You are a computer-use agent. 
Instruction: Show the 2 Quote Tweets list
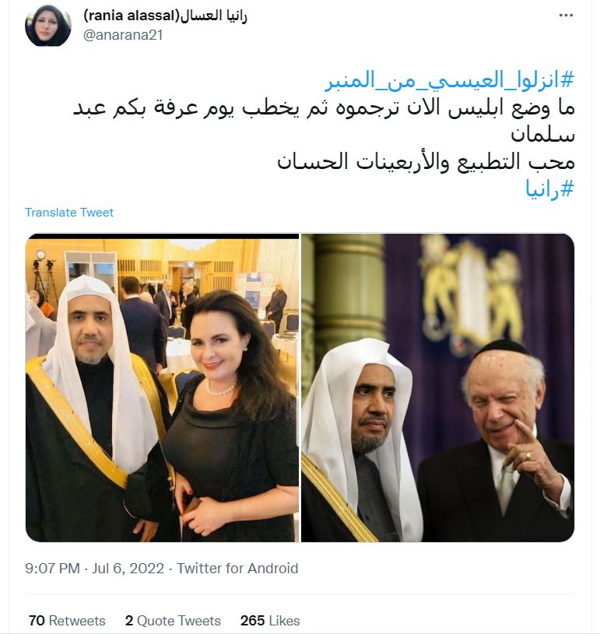tap(173, 620)
